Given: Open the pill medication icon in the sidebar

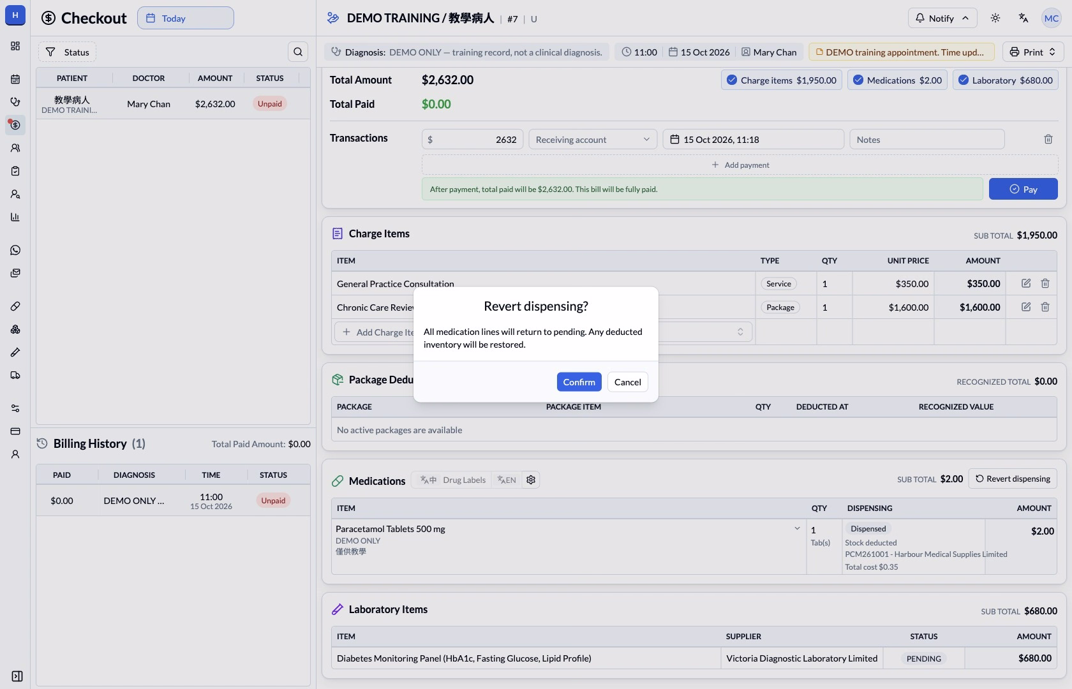Looking at the screenshot, I should tap(15, 306).
